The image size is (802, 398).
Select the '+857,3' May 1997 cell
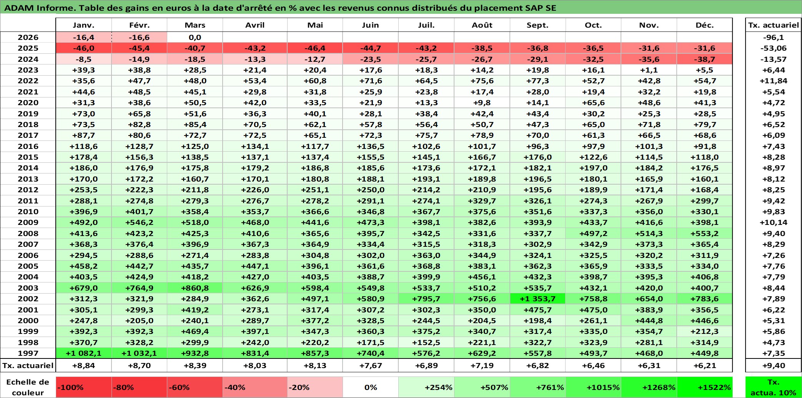click(315, 353)
